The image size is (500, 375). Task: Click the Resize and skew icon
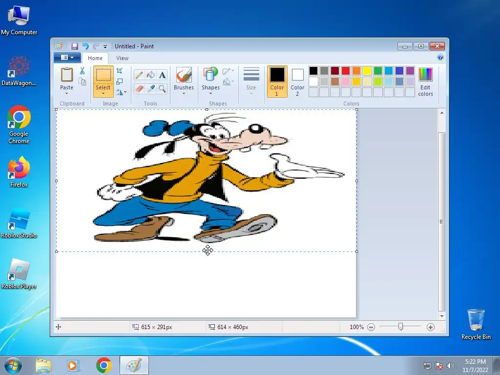[119, 82]
